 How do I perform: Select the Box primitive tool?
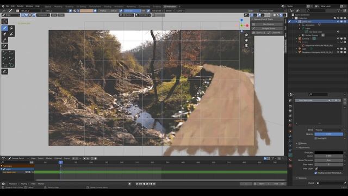tap(5, 65)
